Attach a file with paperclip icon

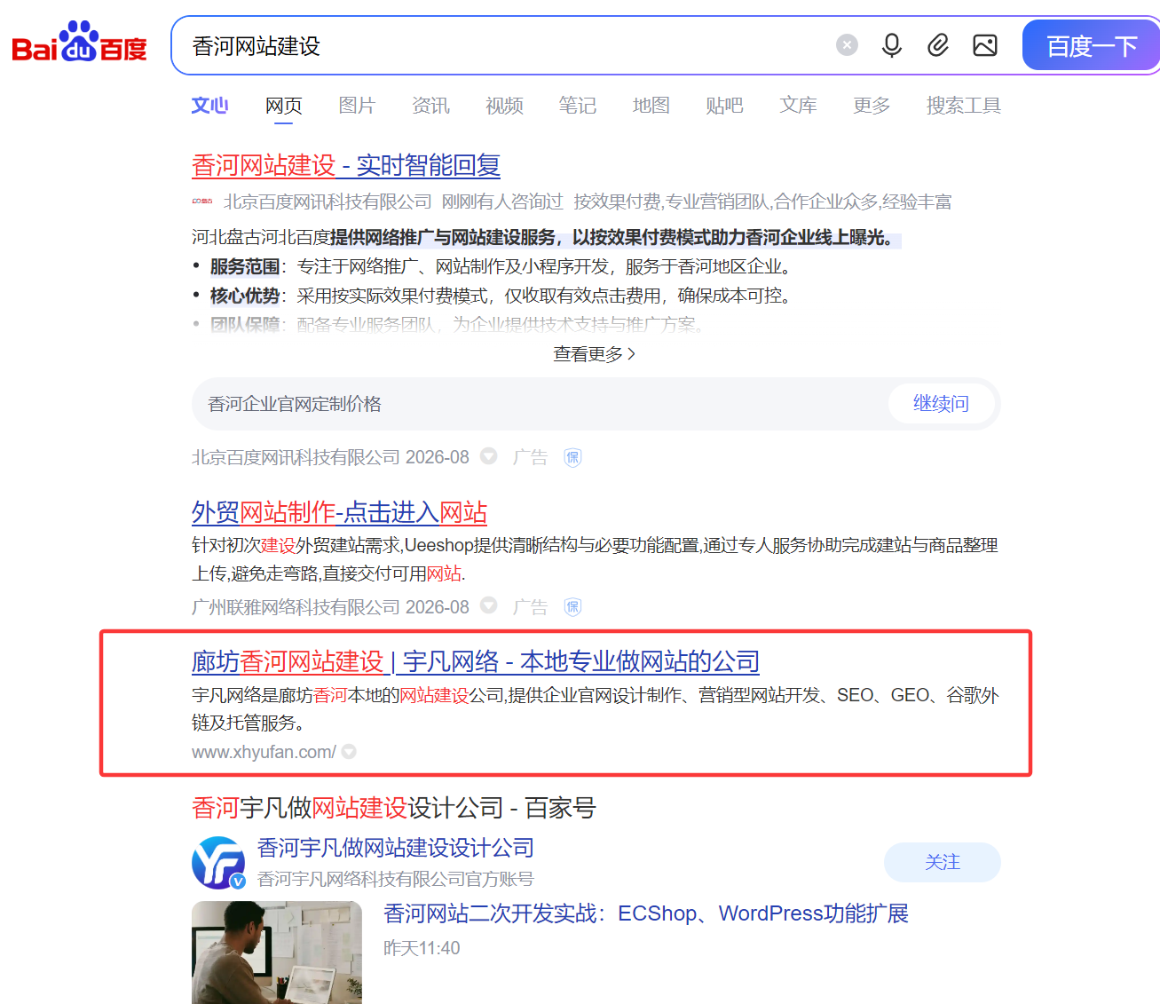[x=938, y=45]
